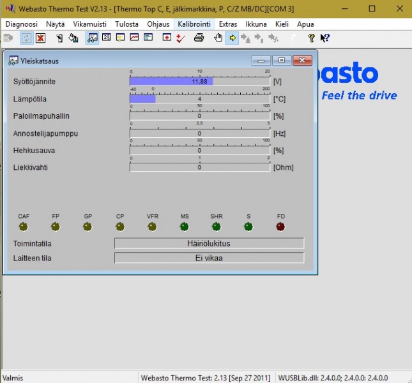Click the FD red indicator light

[280, 227]
